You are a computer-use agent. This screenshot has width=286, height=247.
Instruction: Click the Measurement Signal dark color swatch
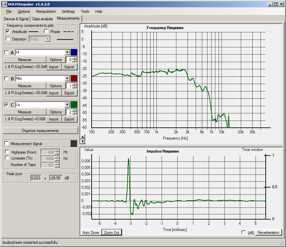[x=74, y=143]
